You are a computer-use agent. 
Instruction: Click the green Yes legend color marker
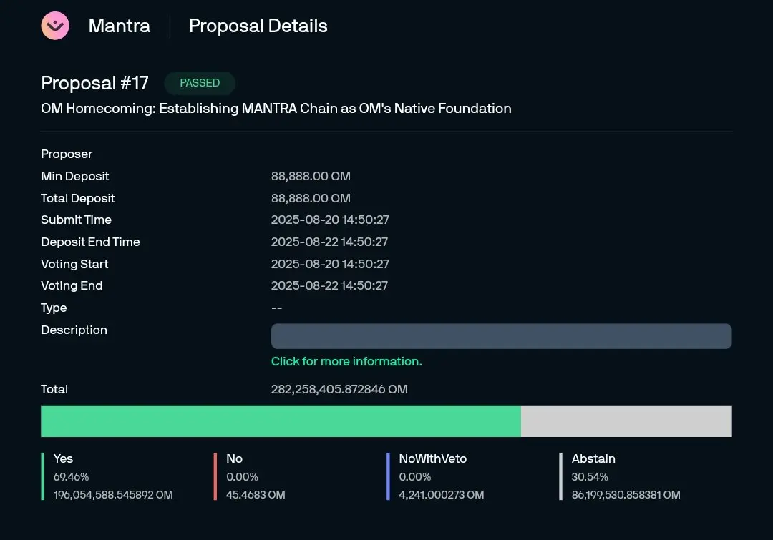click(43, 476)
